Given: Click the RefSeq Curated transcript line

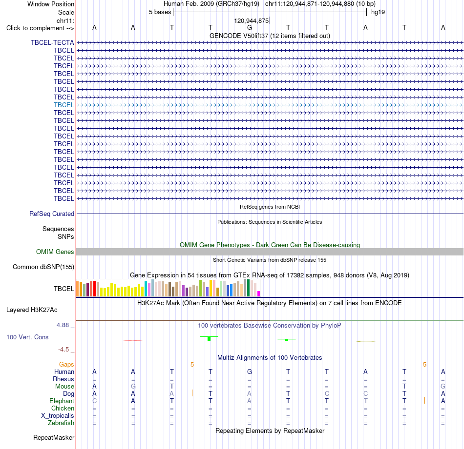Looking at the screenshot, I should tap(270, 214).
